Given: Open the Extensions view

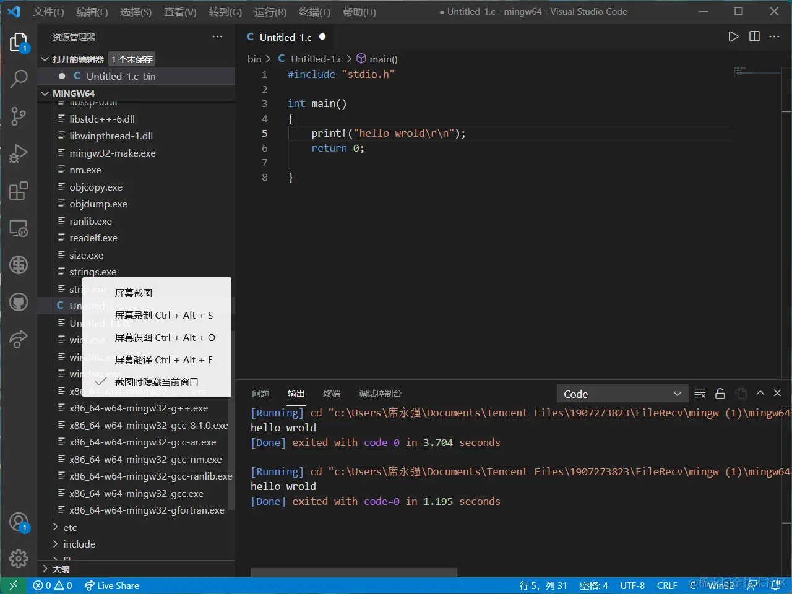Looking at the screenshot, I should click(19, 191).
